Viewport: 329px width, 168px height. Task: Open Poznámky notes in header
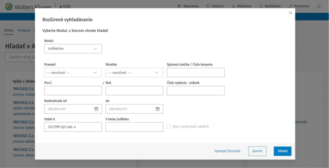pyautogui.click(x=290, y=6)
